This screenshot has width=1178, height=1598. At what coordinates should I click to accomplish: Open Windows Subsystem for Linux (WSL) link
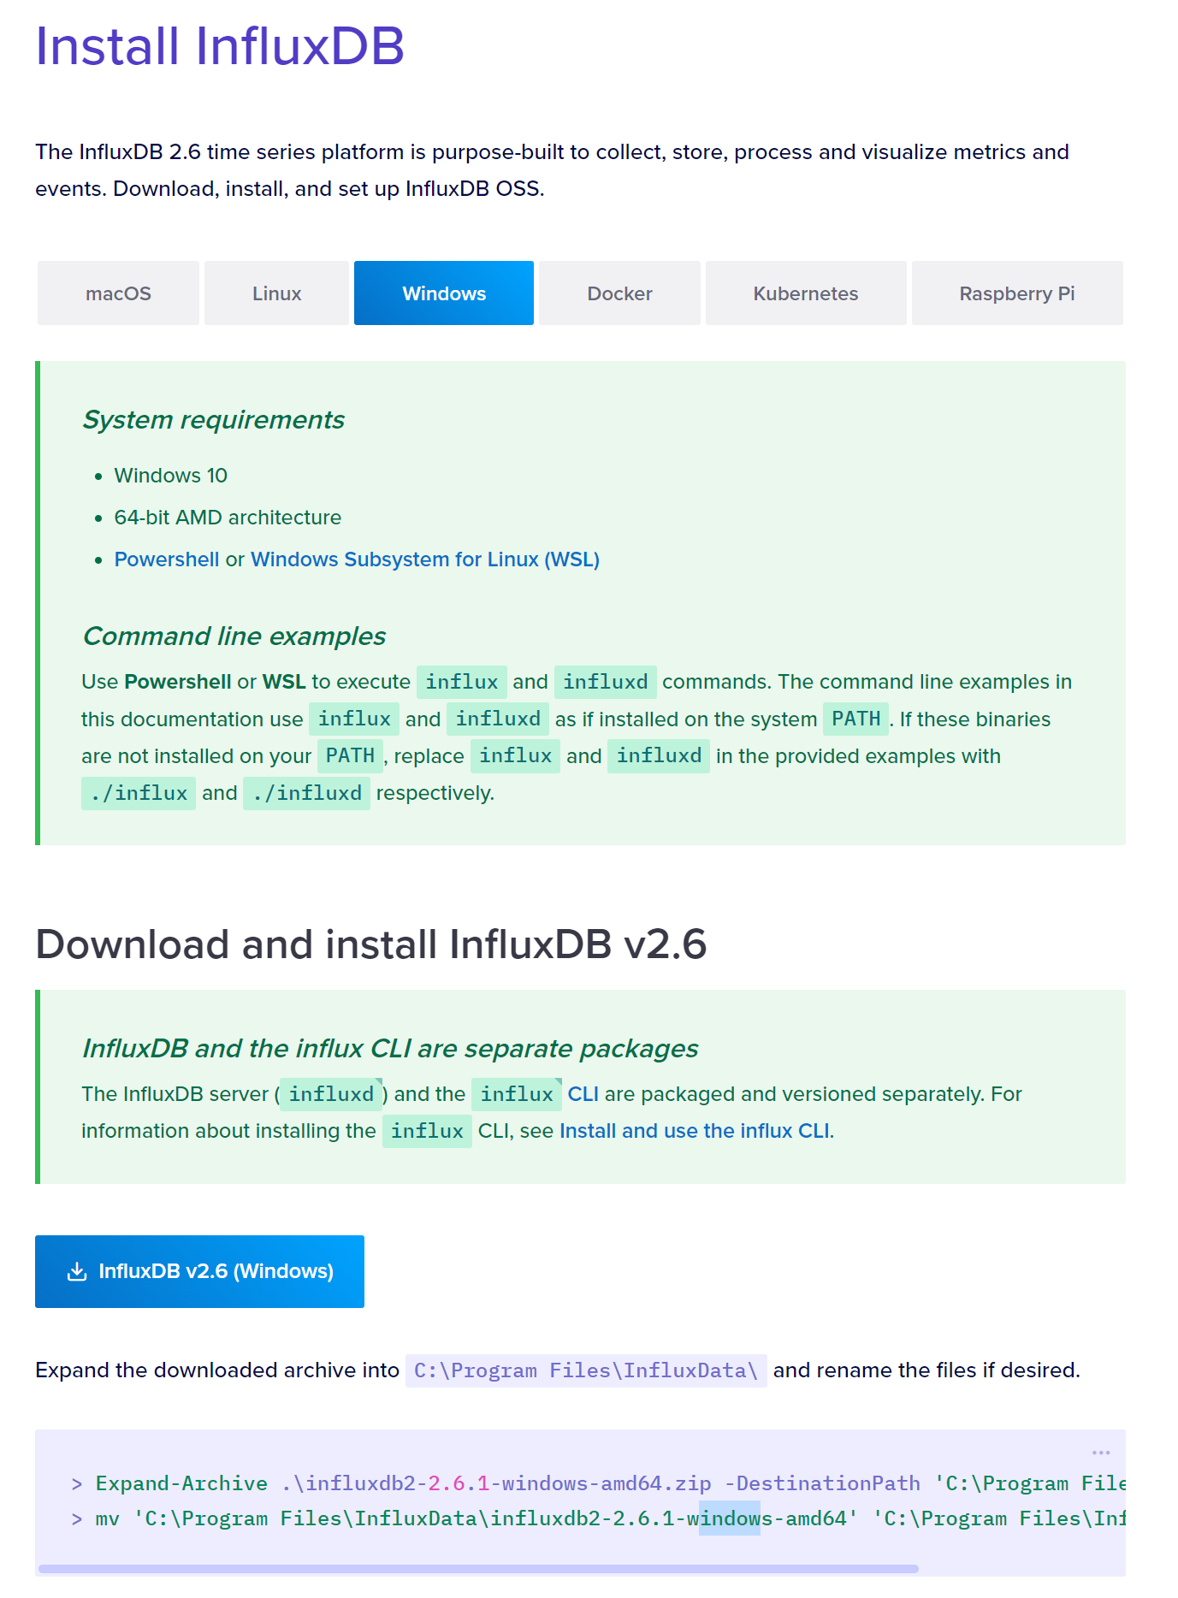[425, 559]
